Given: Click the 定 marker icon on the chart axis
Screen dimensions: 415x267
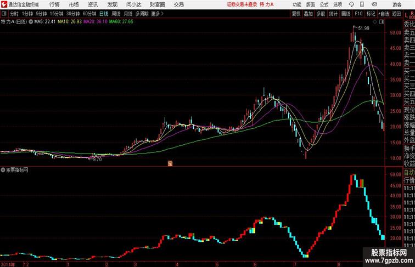Looking at the screenshot, I should click(170, 163).
